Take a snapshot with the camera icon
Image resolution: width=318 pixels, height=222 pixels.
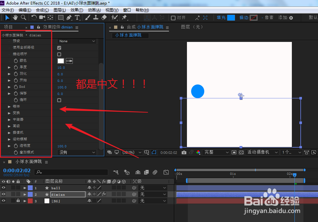(184, 152)
